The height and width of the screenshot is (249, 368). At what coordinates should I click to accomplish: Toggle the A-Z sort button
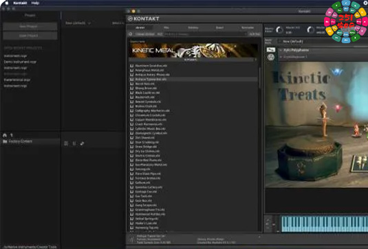160,34
